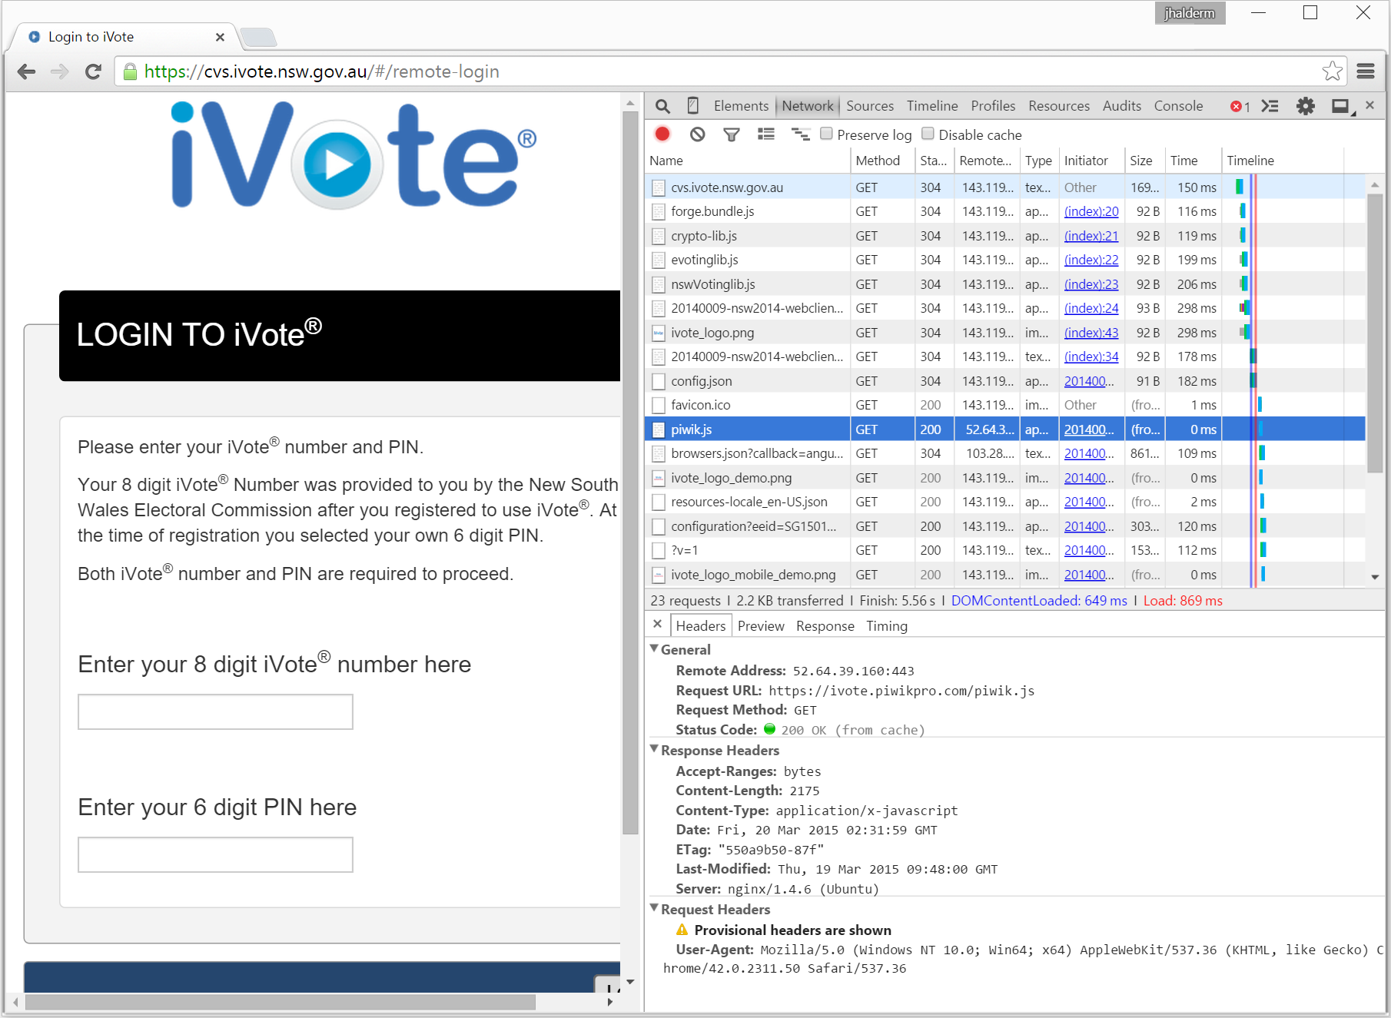The image size is (1391, 1018).
Task: Change DevTools dock side icon
Action: coord(1342,107)
